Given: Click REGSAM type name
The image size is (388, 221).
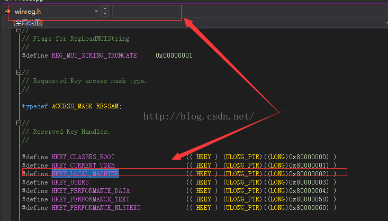Looking at the screenshot, I should pos(107,106).
